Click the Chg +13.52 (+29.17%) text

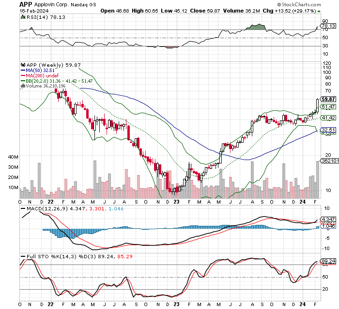tap(290, 11)
